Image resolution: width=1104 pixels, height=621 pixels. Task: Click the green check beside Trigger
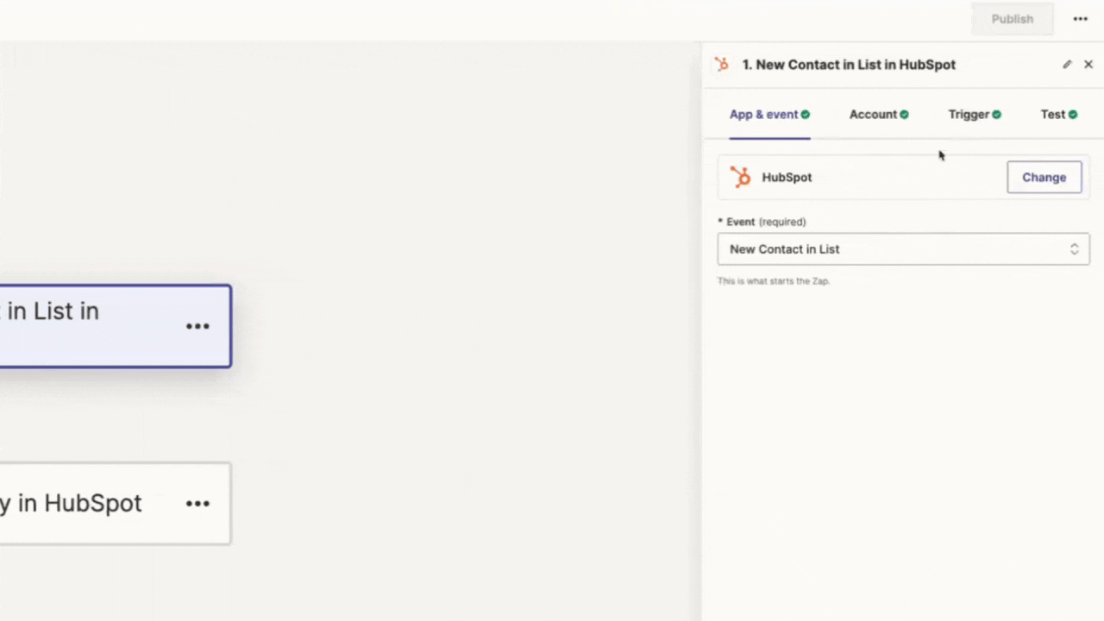996,115
